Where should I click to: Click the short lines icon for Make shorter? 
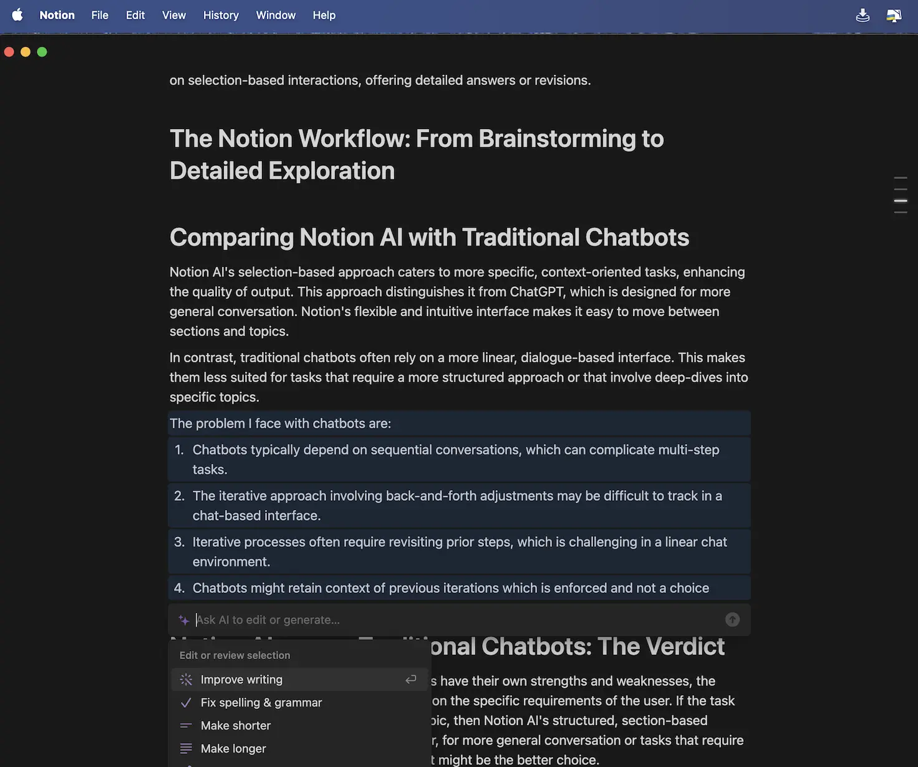(186, 726)
